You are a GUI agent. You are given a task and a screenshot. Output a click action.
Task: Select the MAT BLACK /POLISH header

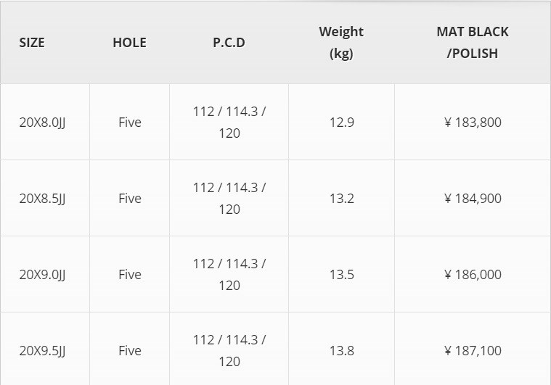(473, 42)
